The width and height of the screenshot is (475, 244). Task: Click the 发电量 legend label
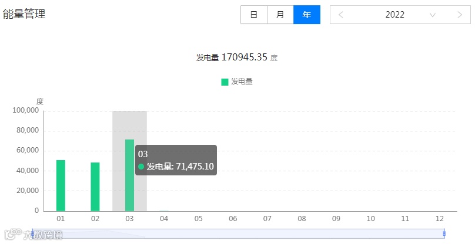pos(242,82)
